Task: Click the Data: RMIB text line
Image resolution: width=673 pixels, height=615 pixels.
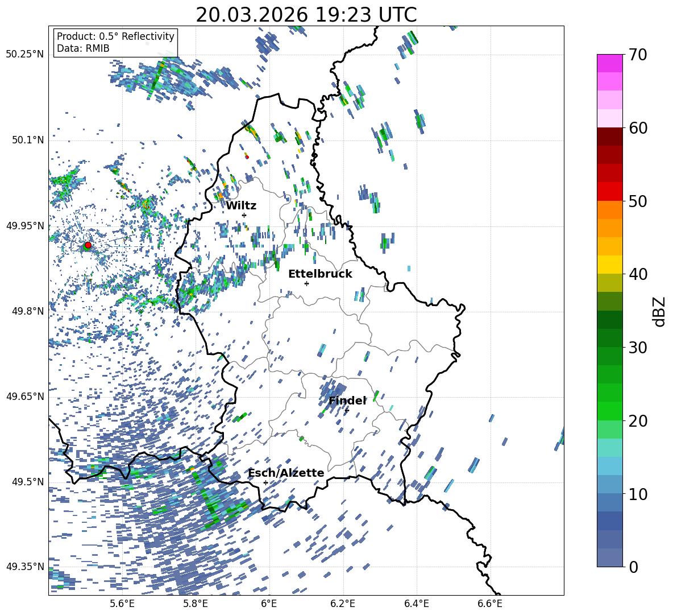Action: coord(83,48)
